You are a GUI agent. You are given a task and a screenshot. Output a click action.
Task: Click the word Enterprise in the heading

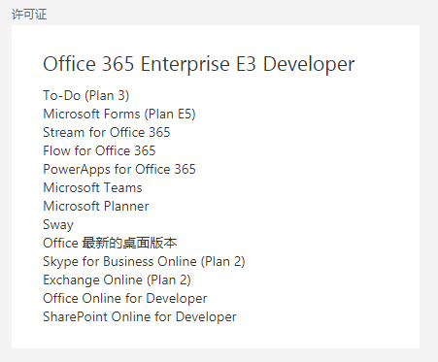coord(185,64)
